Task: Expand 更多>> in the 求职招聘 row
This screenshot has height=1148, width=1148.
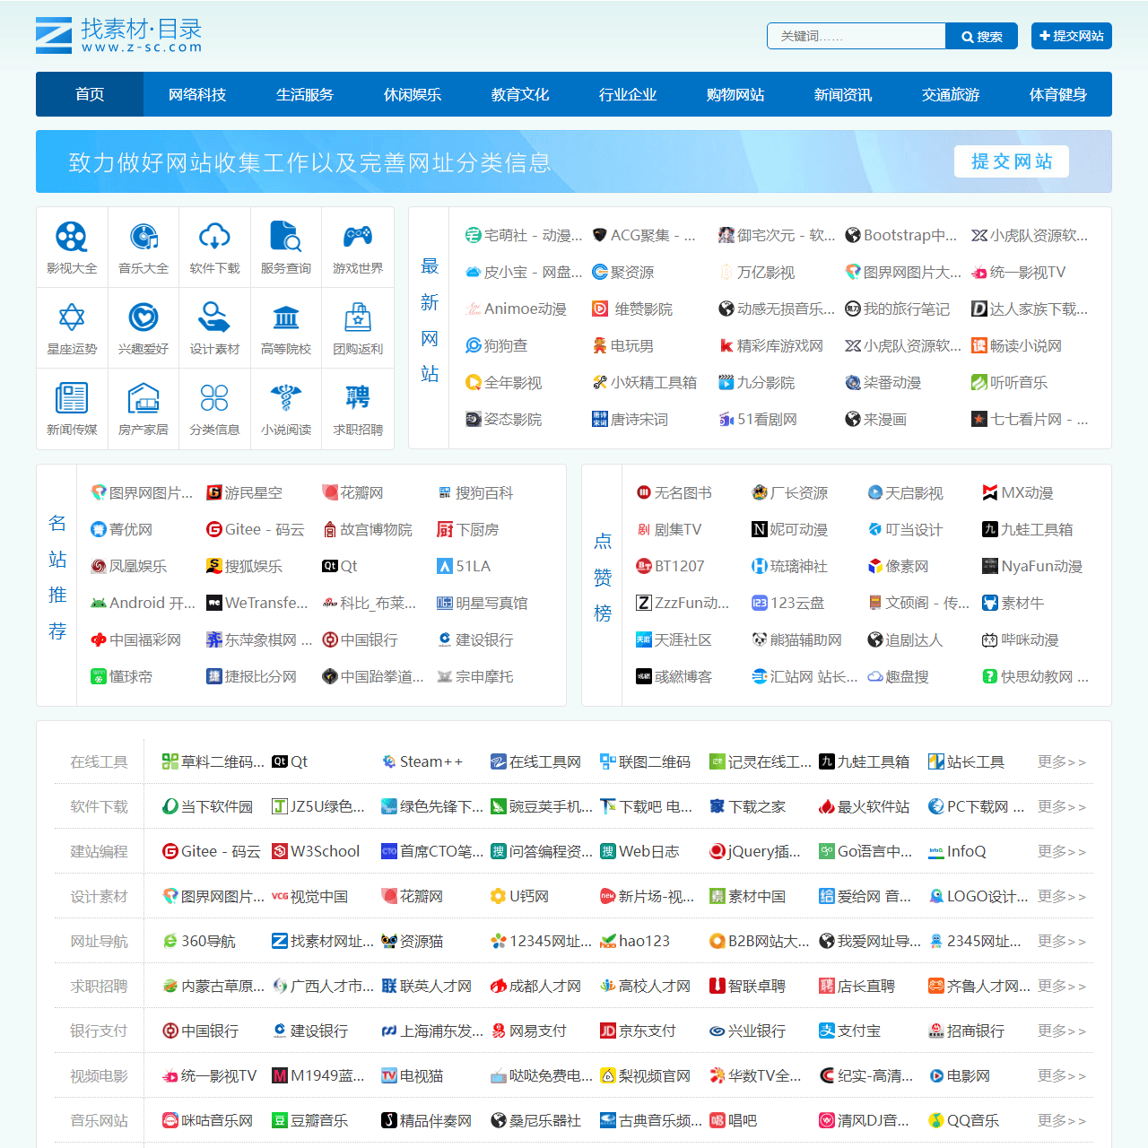Action: tap(1062, 986)
